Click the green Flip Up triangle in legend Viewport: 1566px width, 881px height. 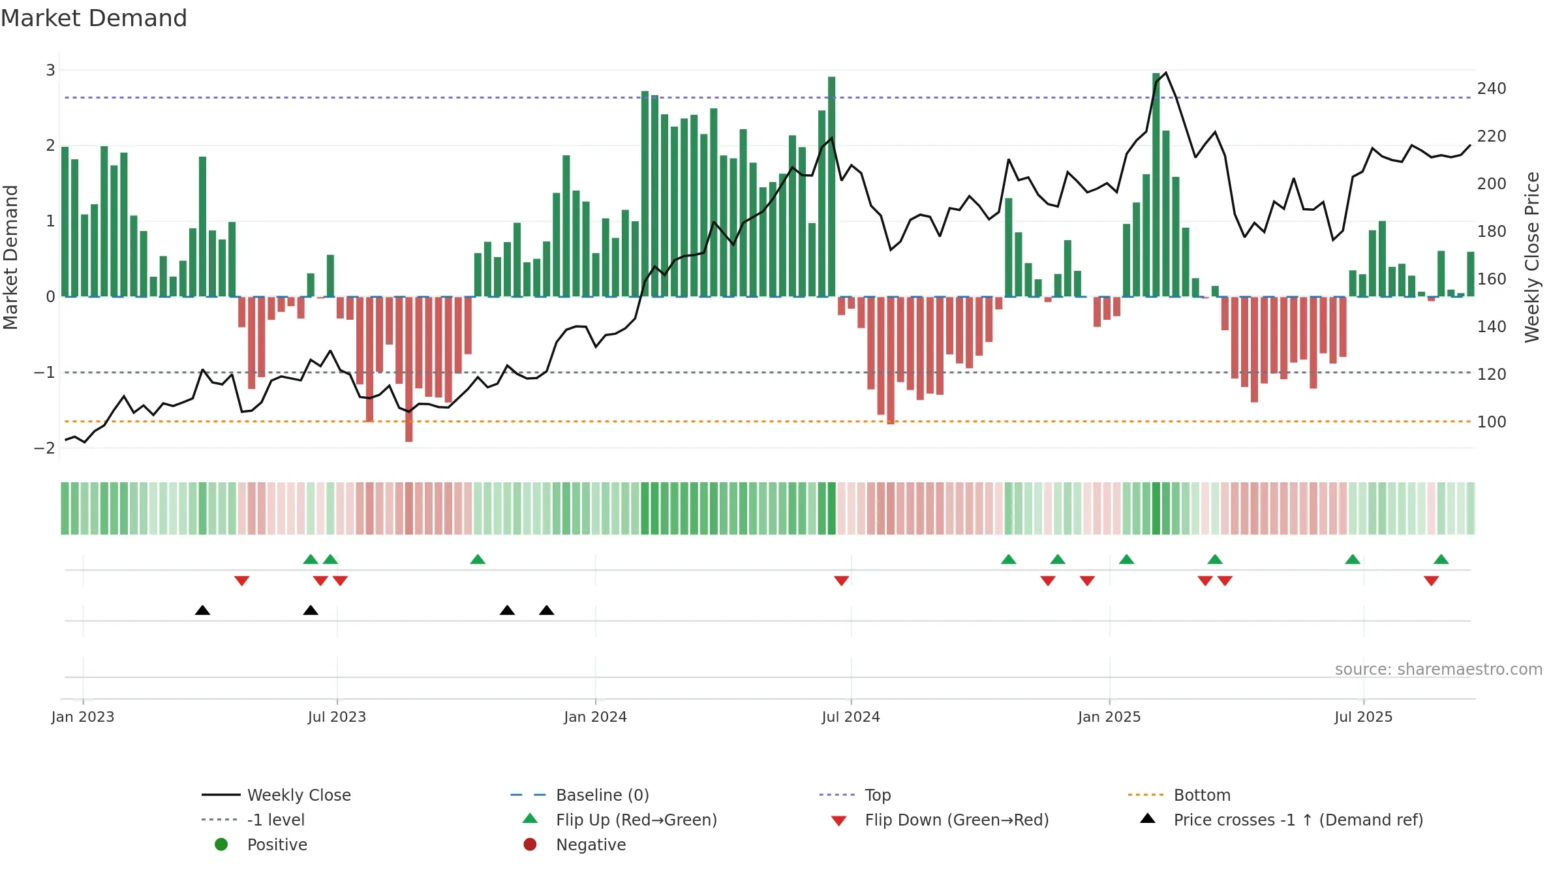tap(530, 818)
